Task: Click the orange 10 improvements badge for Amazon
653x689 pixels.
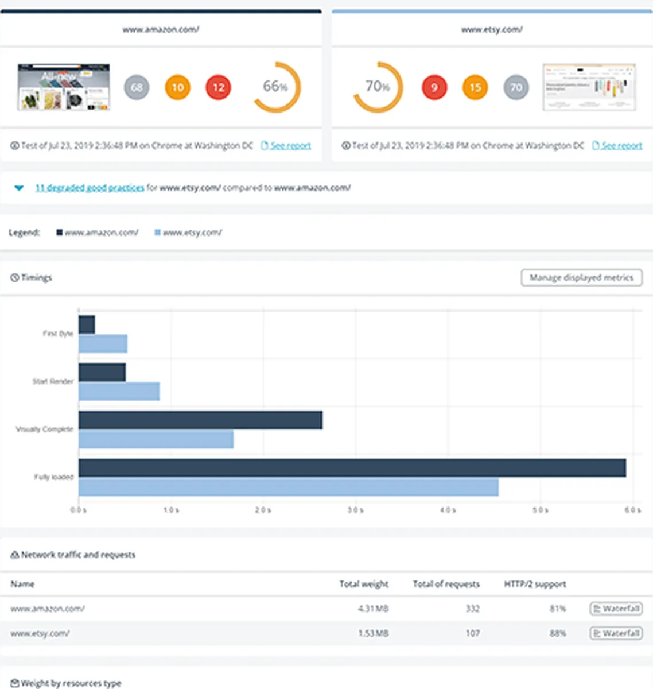Action: point(178,88)
